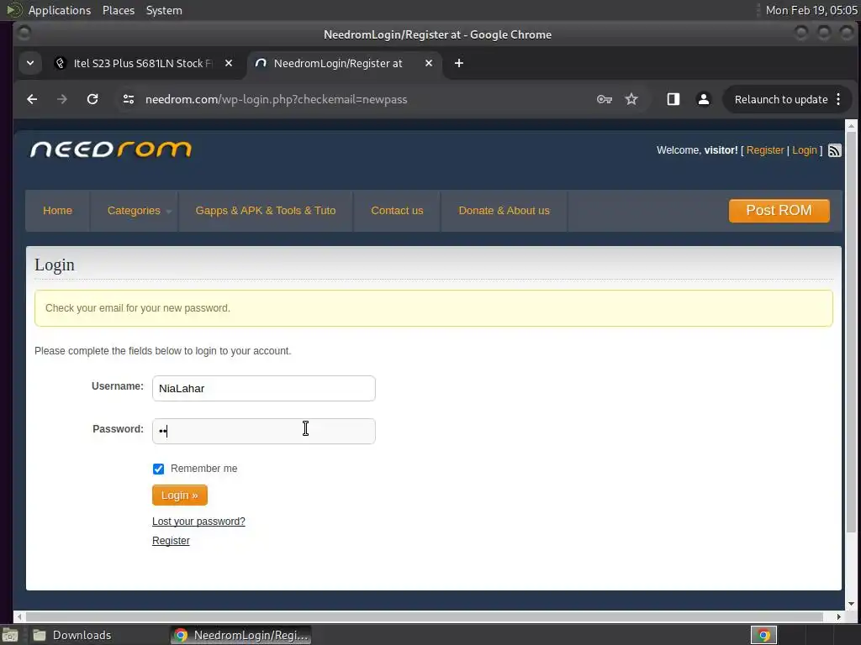Click the Register link in header
The height and width of the screenshot is (645, 861).
pyautogui.click(x=765, y=150)
